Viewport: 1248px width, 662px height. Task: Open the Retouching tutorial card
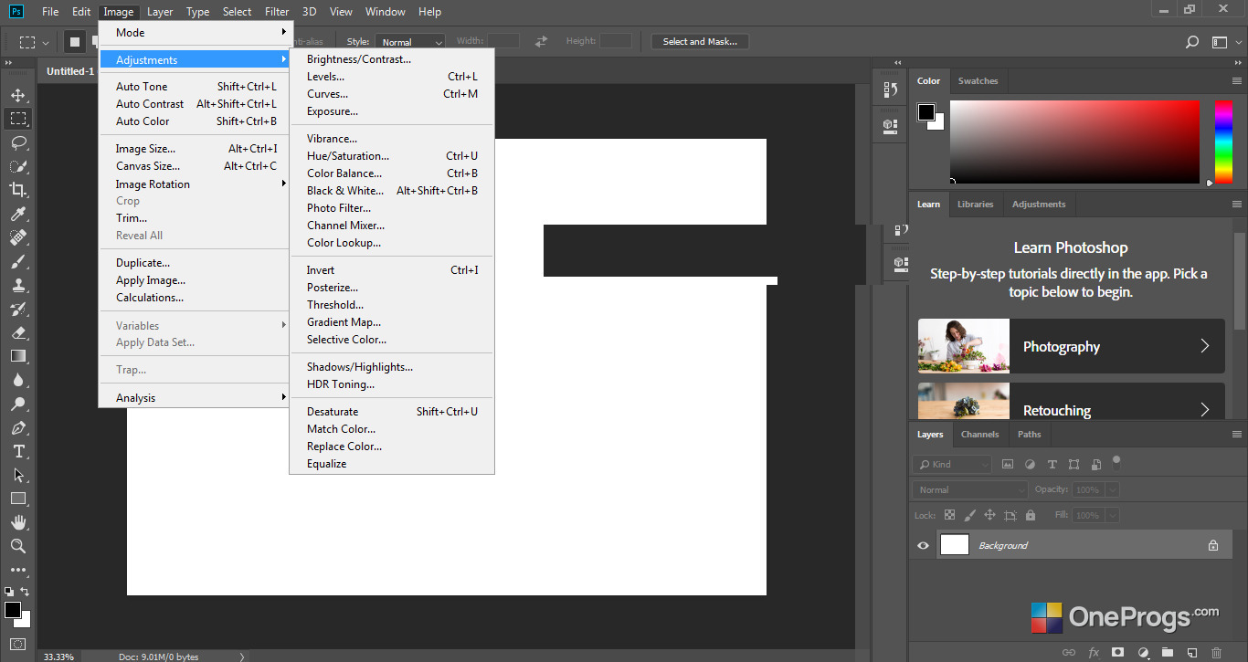pos(1071,401)
